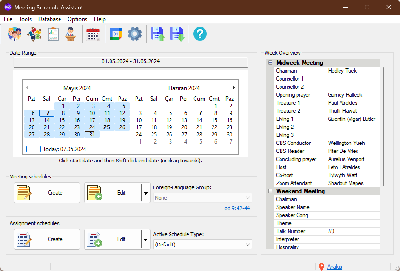This screenshot has width=400, height=271.
Task: Click the publishers group people icon
Action: click(15, 34)
